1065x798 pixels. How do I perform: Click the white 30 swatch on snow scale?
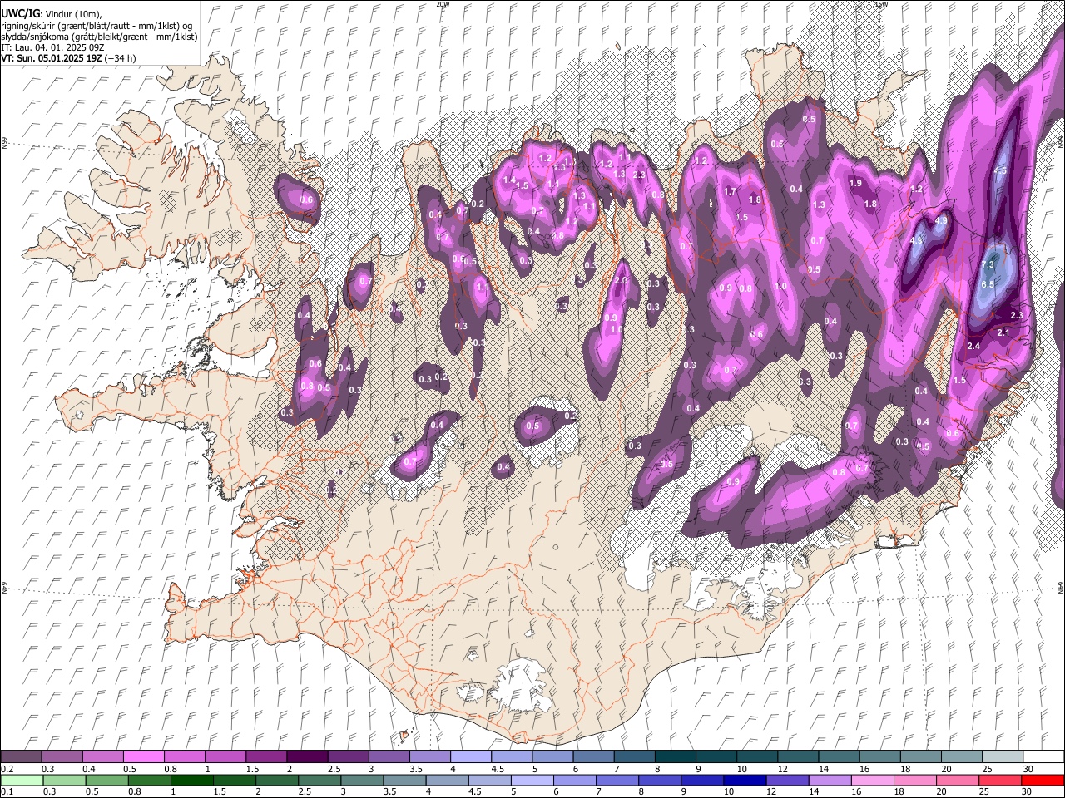point(1042,757)
